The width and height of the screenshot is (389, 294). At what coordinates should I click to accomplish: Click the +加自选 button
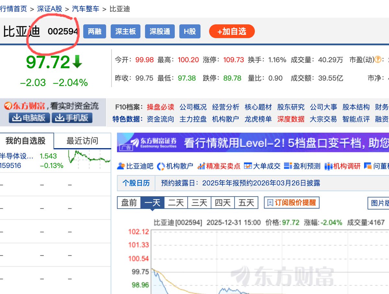point(231,32)
